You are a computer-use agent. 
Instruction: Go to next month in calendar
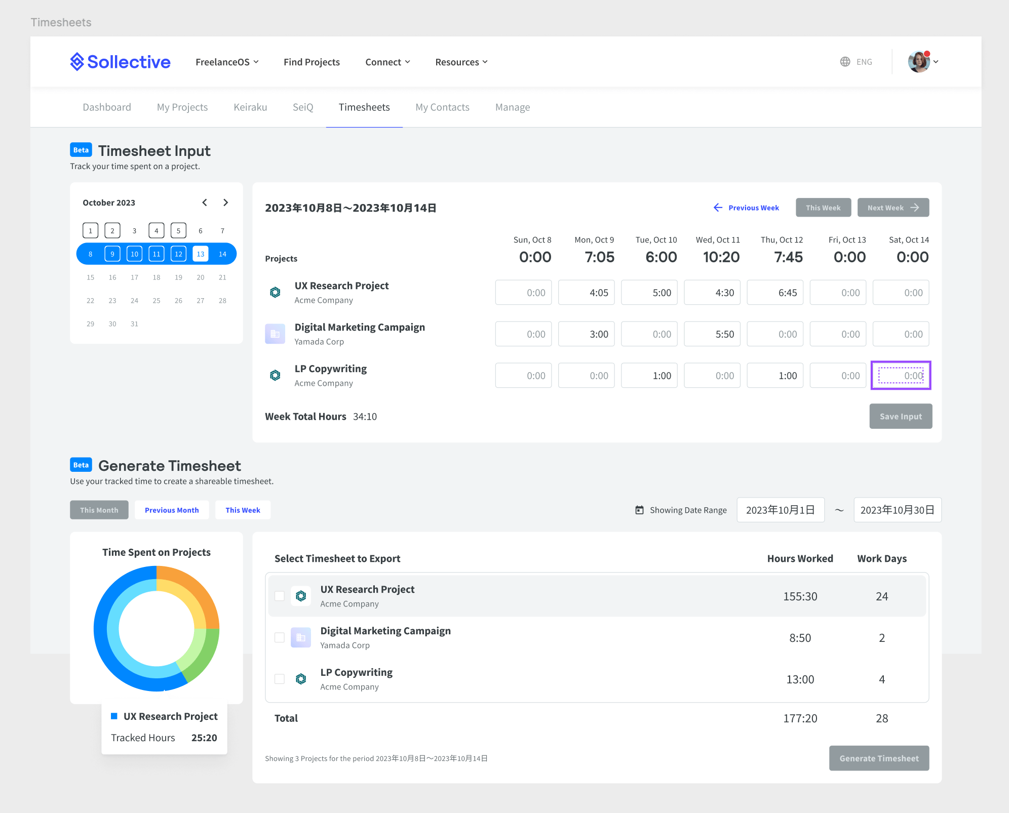point(226,202)
